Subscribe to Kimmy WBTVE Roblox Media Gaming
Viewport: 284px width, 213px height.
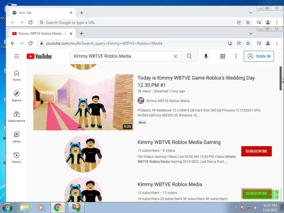point(256,151)
